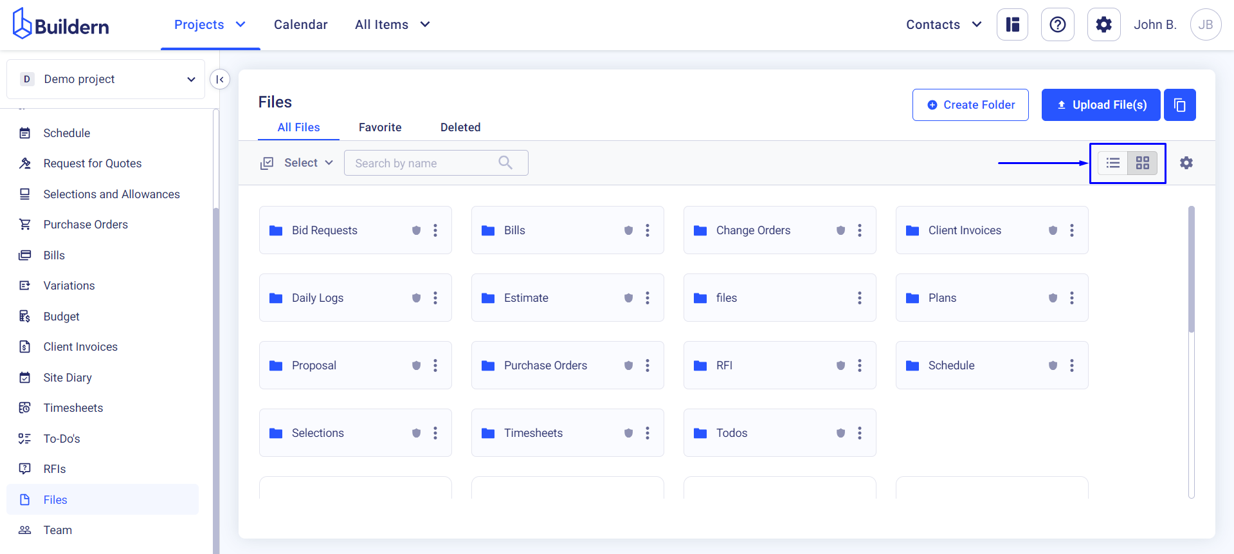Expand the All Items dropdown
This screenshot has height=554, width=1234.
392,24
